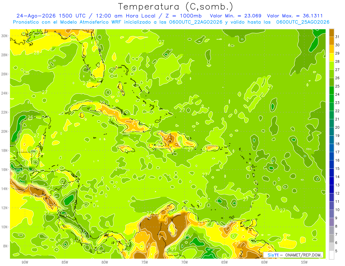Click the '20' value on the color scale
345x266 pixels.
337,127
